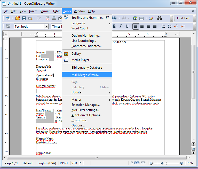Screen dimensions: 198x169
Task: Click the Document as E-mail icon
Action: [30, 18]
